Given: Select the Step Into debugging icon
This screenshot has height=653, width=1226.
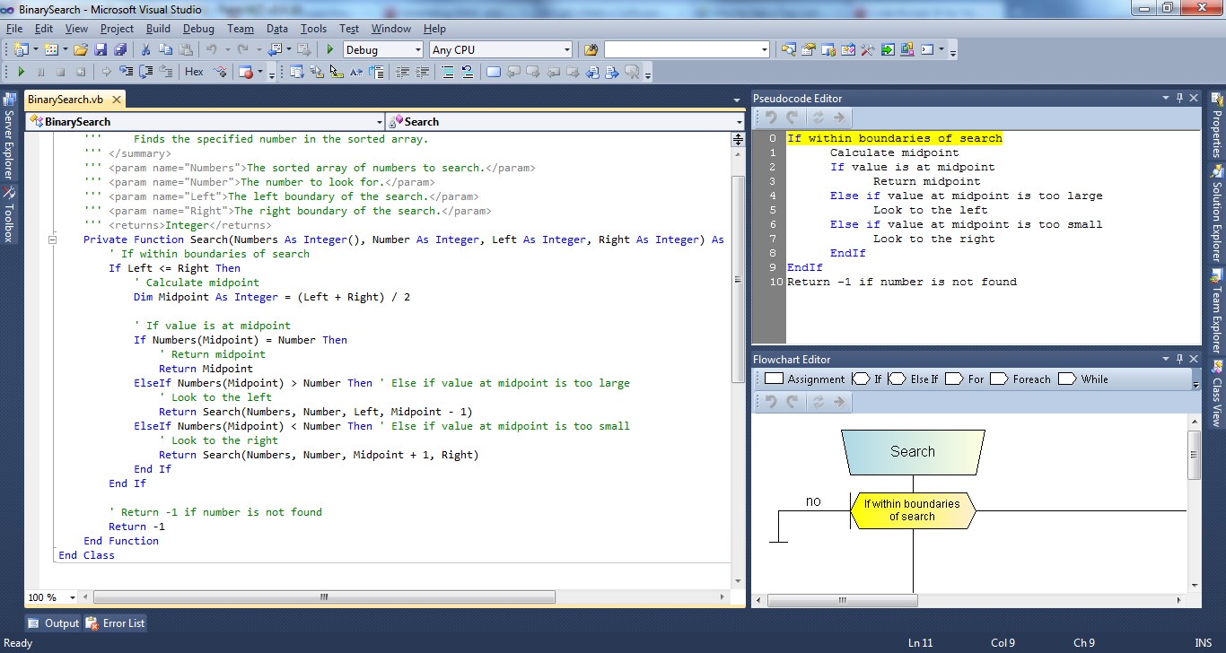Looking at the screenshot, I should [125, 72].
